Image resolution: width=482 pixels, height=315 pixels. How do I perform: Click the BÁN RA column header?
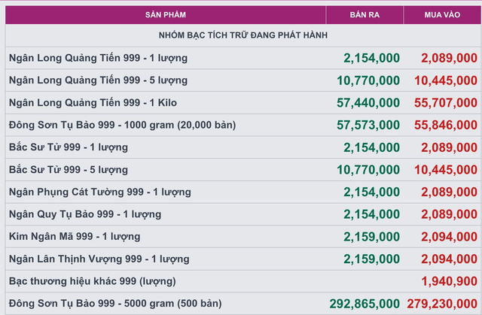coord(365,15)
